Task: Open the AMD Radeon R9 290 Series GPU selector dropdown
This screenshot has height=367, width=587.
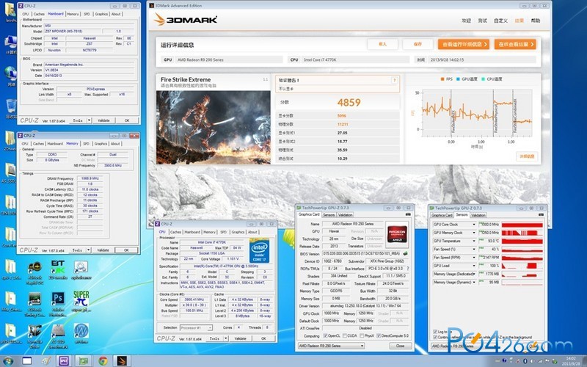Action: click(x=331, y=346)
